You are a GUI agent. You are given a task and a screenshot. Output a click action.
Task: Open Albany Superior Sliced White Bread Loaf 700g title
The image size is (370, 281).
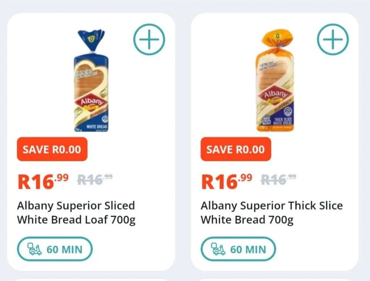(x=76, y=212)
